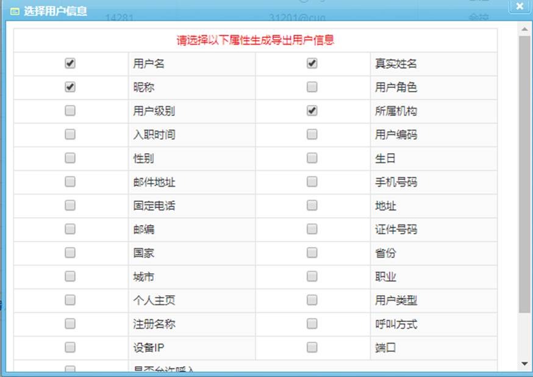
Task: Enable the 用户角色 checkbox
Action: coord(312,87)
